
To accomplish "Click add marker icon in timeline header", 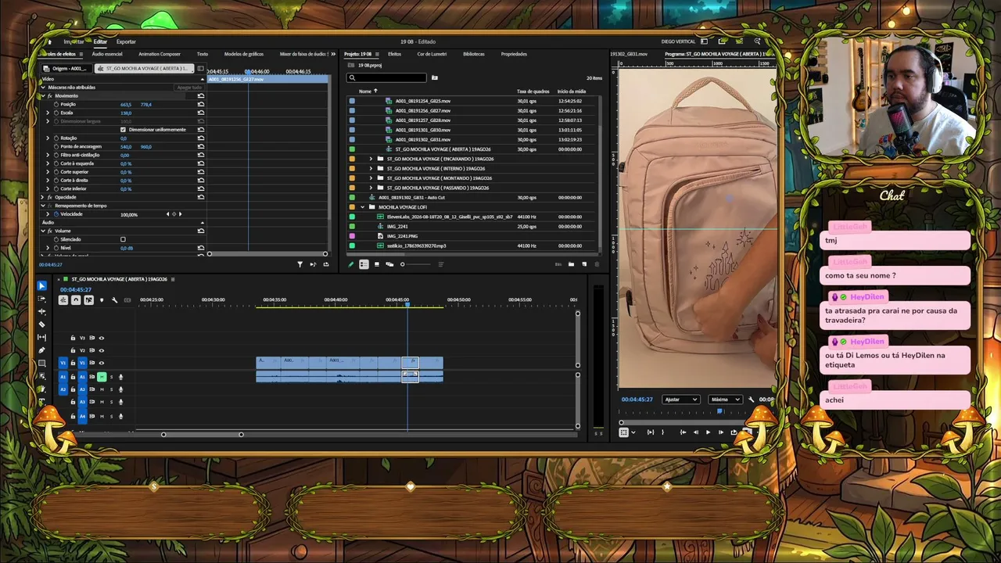I will pyautogui.click(x=101, y=300).
